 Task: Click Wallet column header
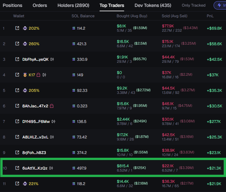point(19,16)
